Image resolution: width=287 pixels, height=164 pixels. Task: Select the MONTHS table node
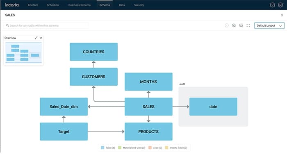(148, 82)
